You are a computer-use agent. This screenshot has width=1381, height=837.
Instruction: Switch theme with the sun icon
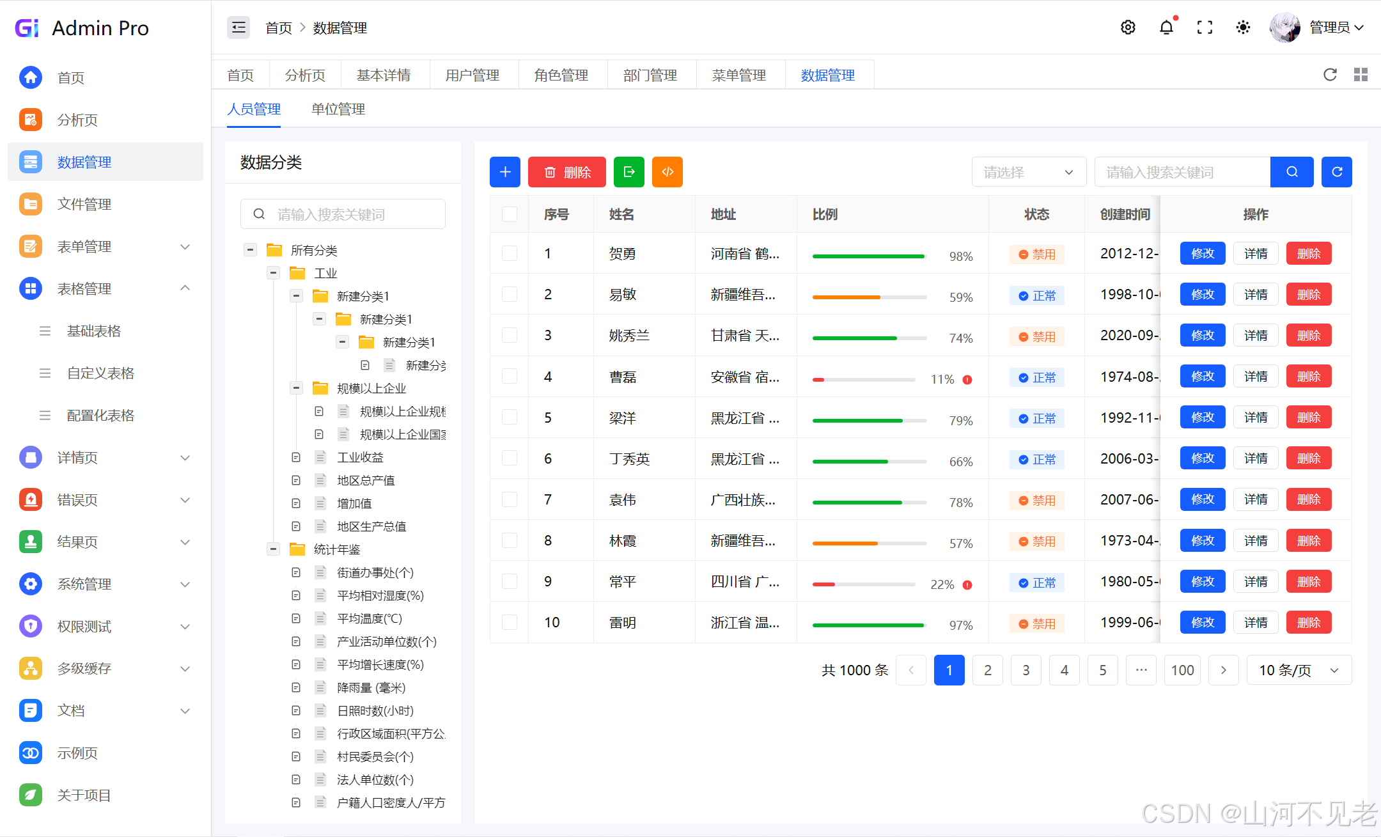point(1243,27)
